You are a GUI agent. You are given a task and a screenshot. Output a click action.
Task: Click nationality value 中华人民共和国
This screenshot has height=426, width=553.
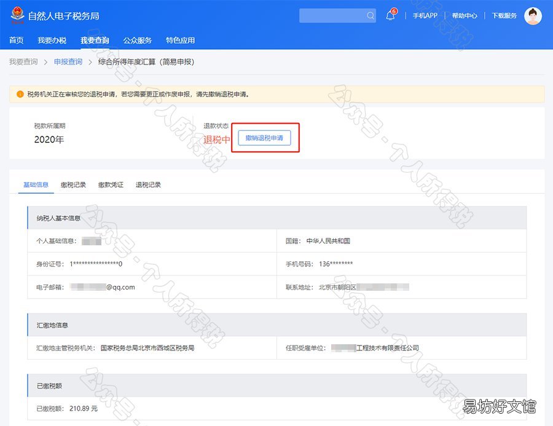[328, 241]
